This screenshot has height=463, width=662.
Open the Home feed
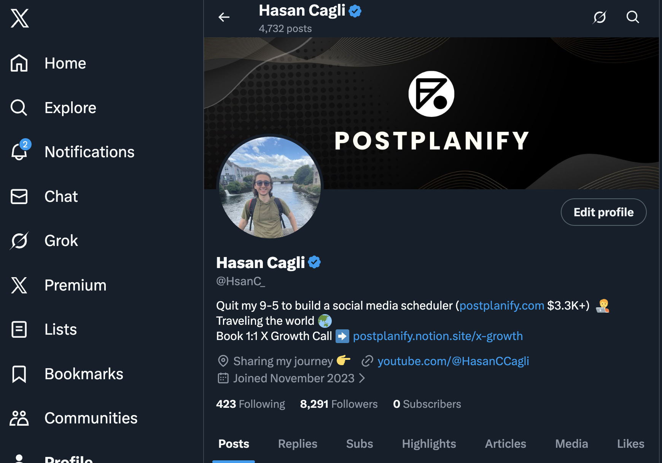click(65, 63)
